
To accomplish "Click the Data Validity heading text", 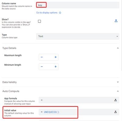I will pos(9,82).
